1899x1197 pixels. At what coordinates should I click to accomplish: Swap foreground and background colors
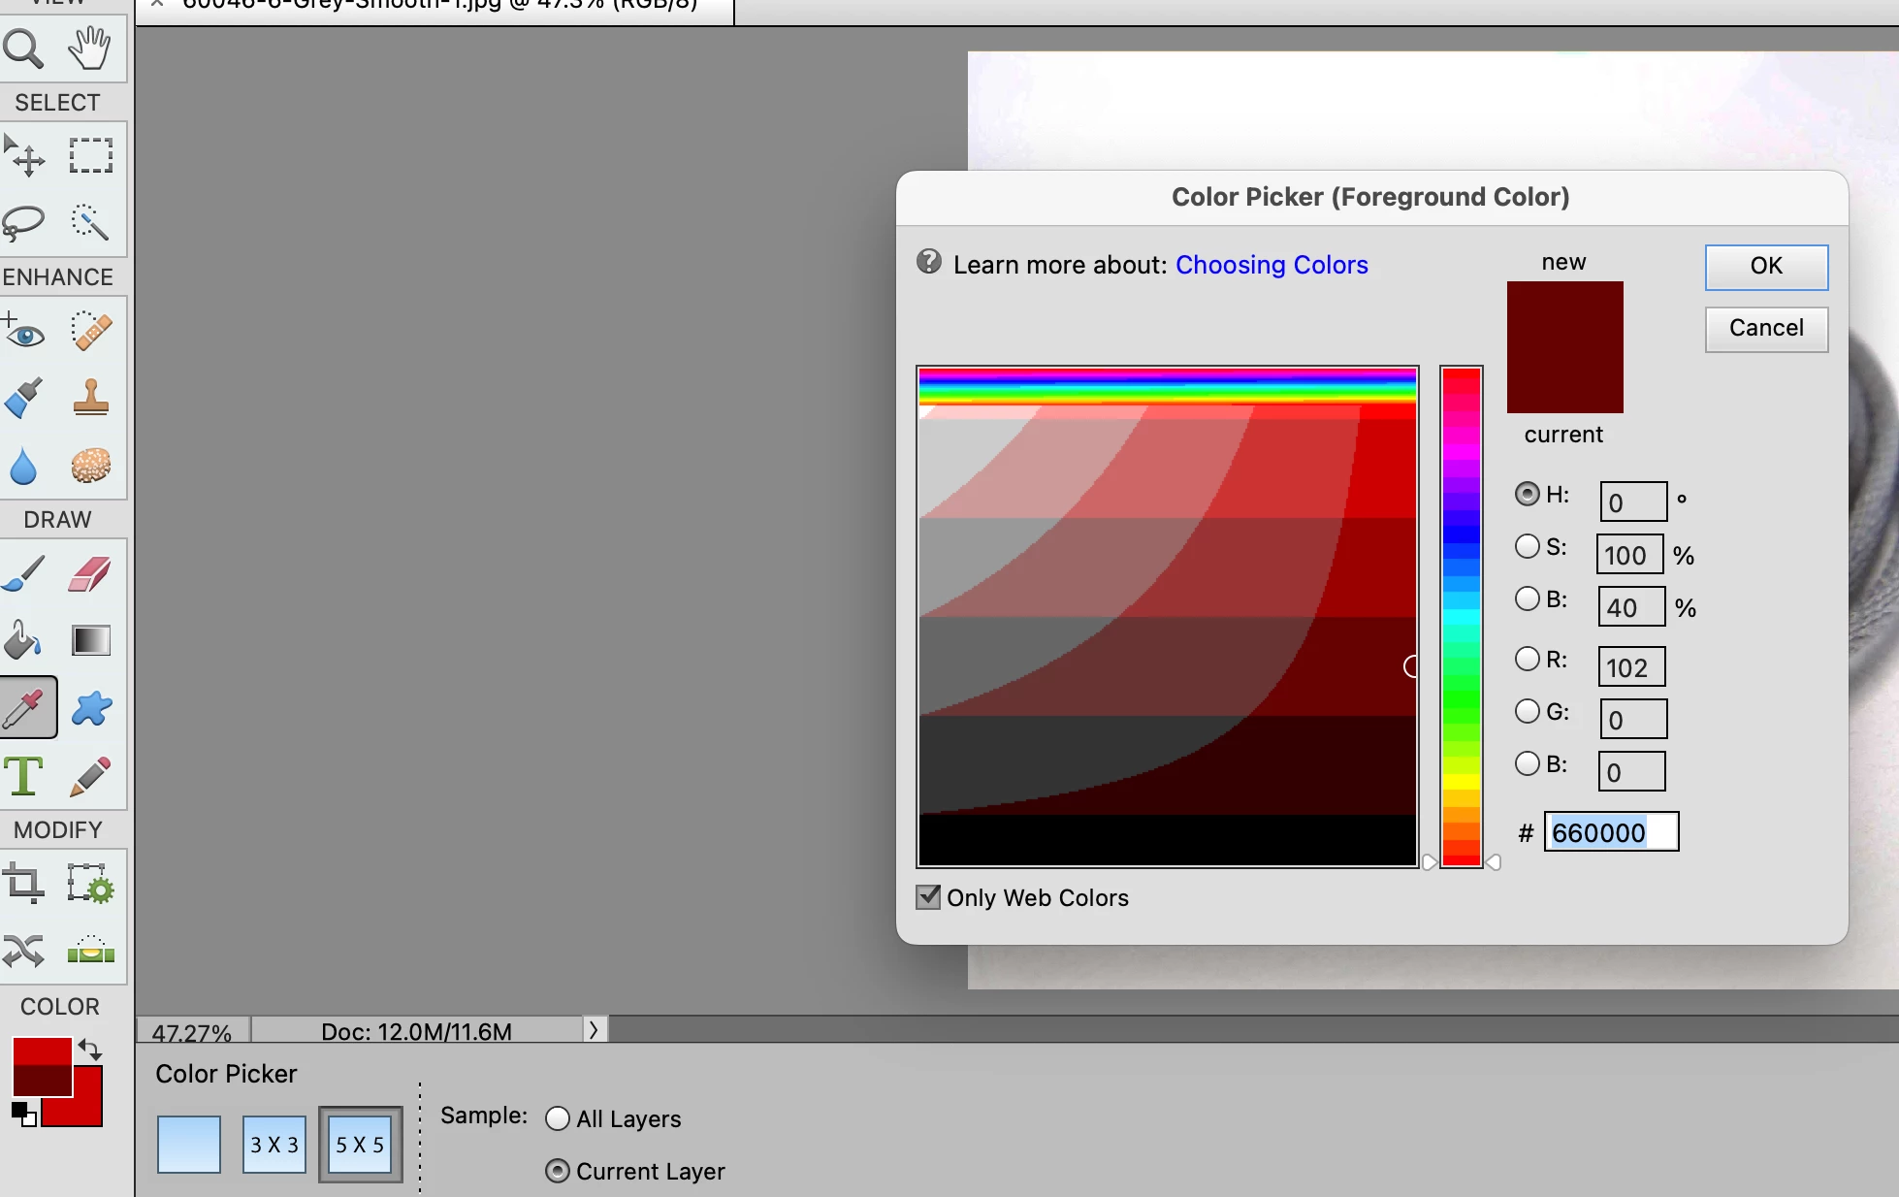pyautogui.click(x=90, y=1050)
